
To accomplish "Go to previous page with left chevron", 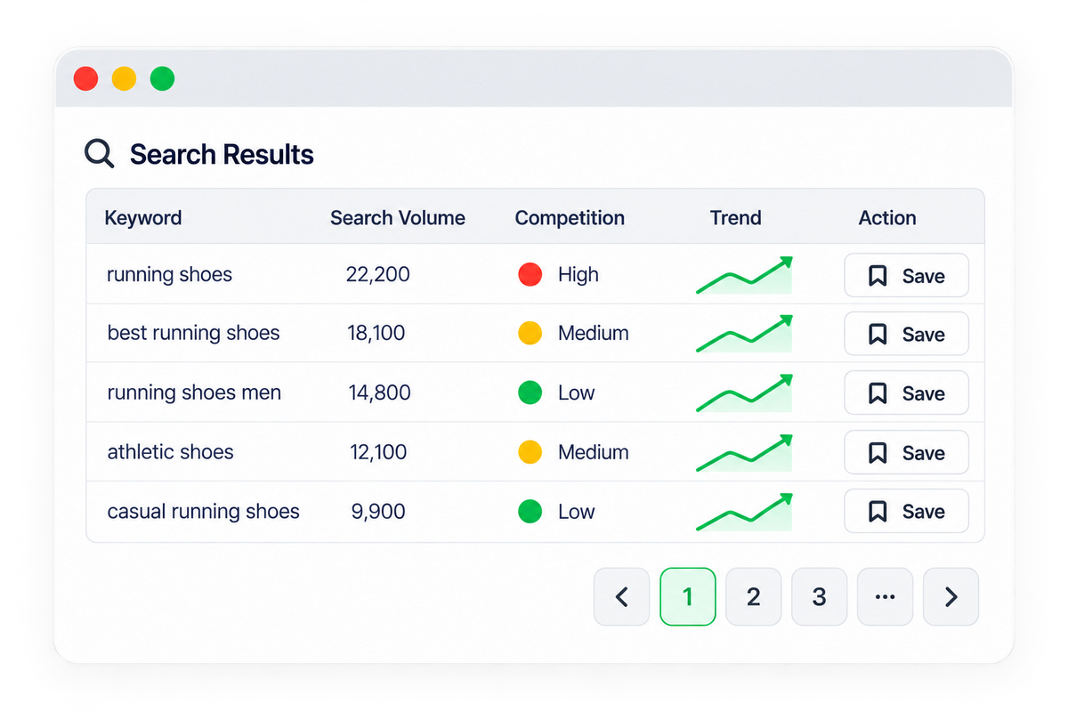I will (621, 596).
